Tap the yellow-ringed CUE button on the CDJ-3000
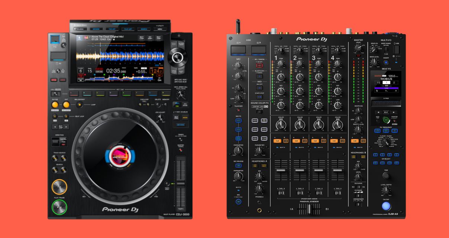Viewport: 449px width, 238px height. tap(59, 187)
